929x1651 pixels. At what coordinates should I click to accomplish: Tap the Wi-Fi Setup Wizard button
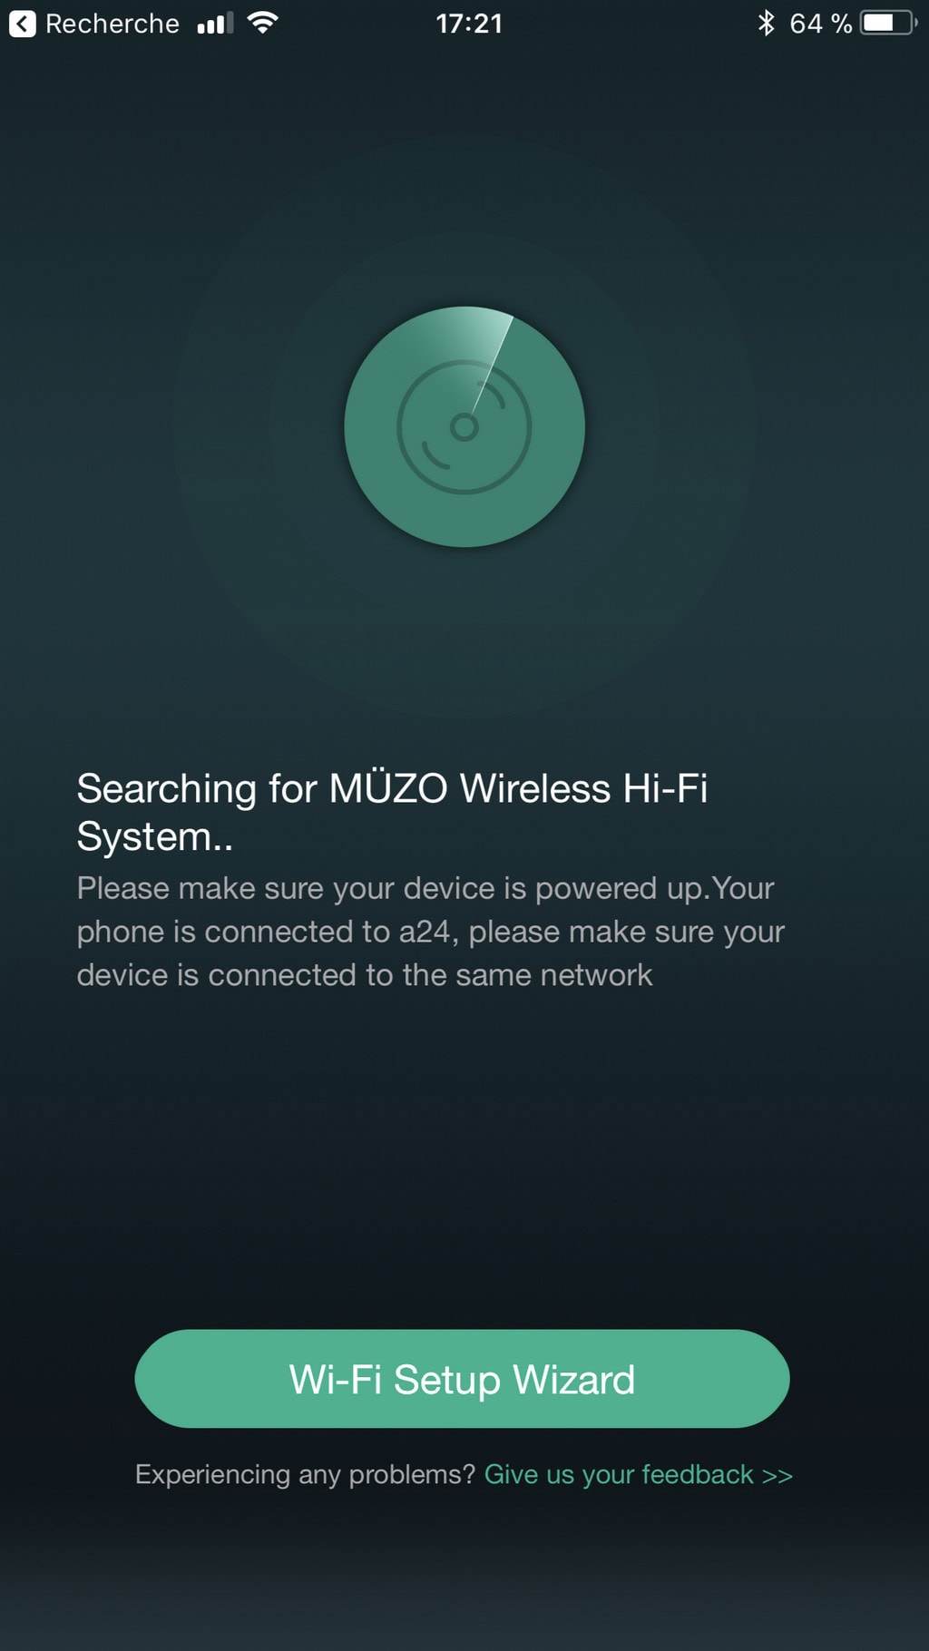462,1379
